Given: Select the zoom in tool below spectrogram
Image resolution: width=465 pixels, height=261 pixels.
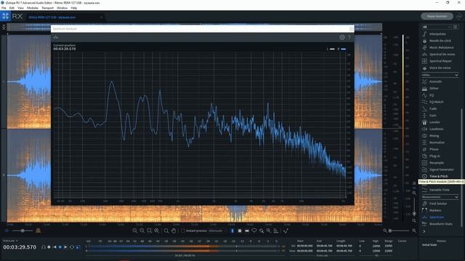Looking at the screenshot, I should pyautogui.click(x=134, y=231).
